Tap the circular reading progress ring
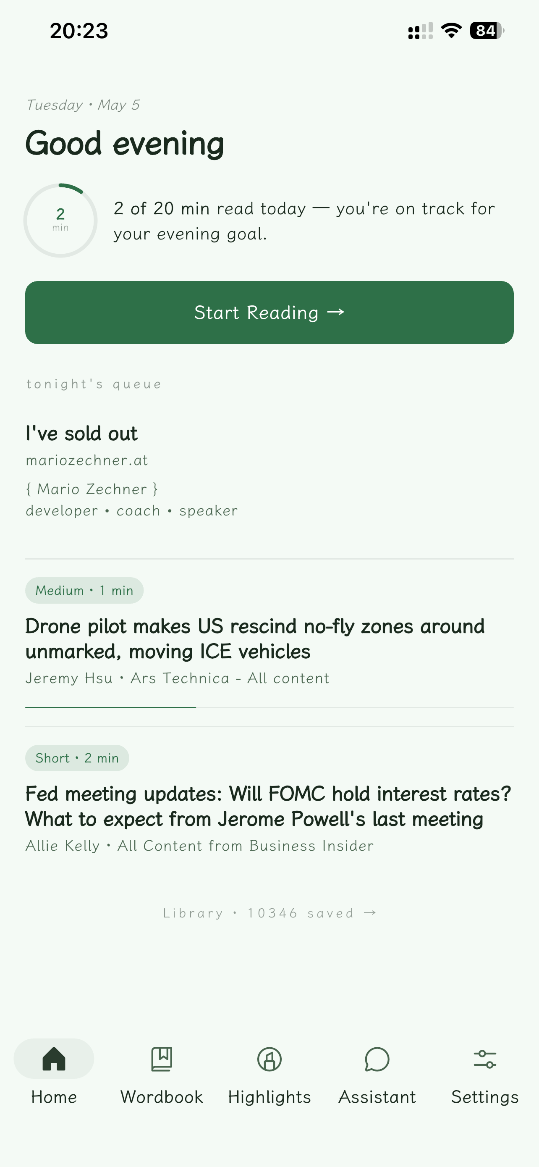The image size is (539, 1167). click(x=60, y=220)
